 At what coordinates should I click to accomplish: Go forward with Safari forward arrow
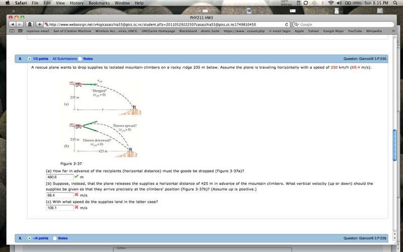[x=20, y=24]
